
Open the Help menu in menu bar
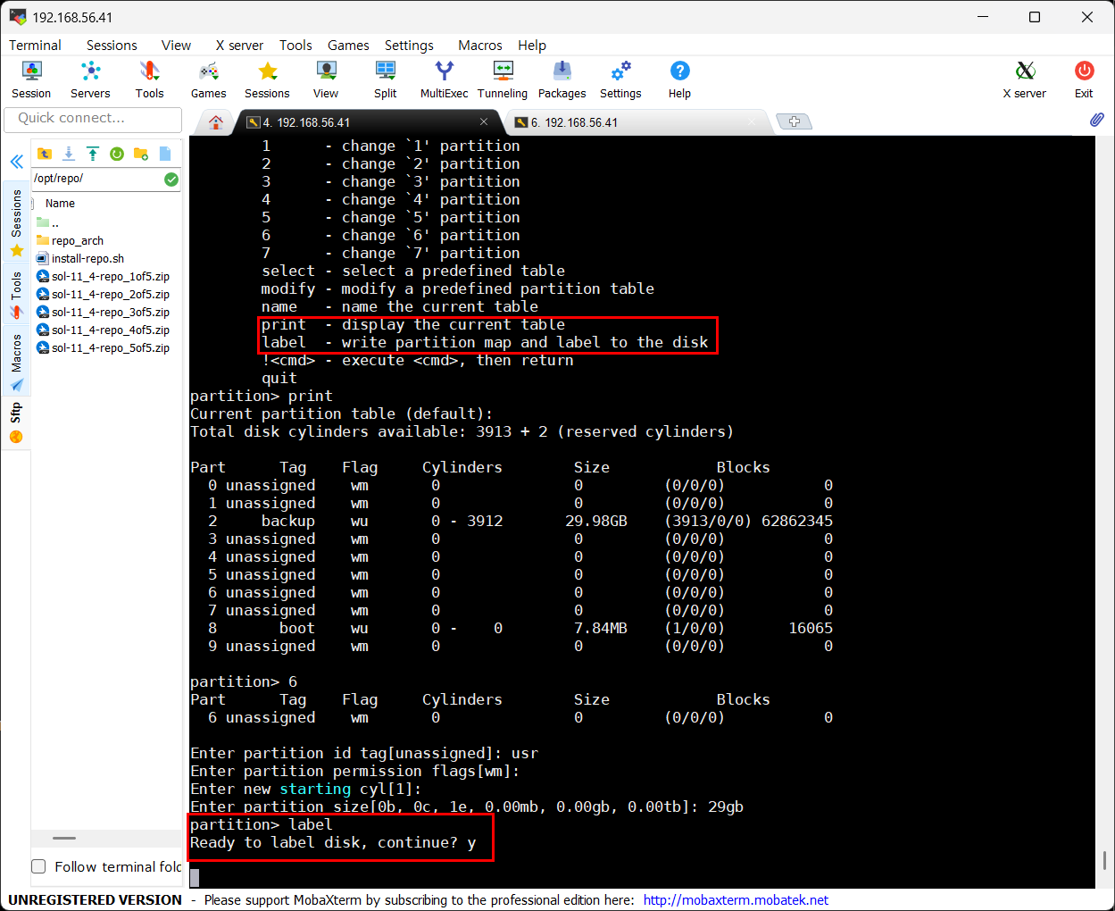(532, 46)
